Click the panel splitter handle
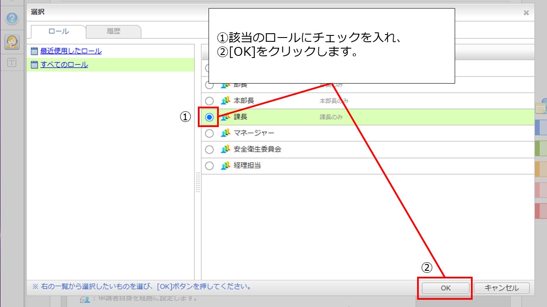This screenshot has width=547, height=307. [x=198, y=182]
